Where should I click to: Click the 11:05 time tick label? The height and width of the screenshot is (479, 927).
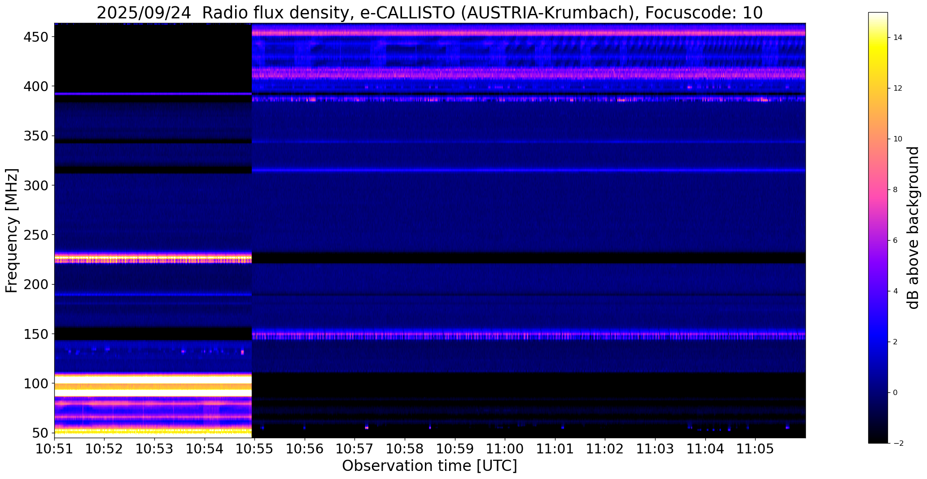pos(755,449)
